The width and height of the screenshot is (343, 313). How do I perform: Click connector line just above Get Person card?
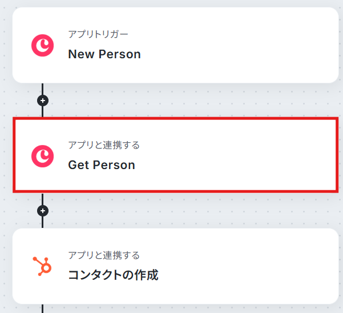(x=42, y=112)
